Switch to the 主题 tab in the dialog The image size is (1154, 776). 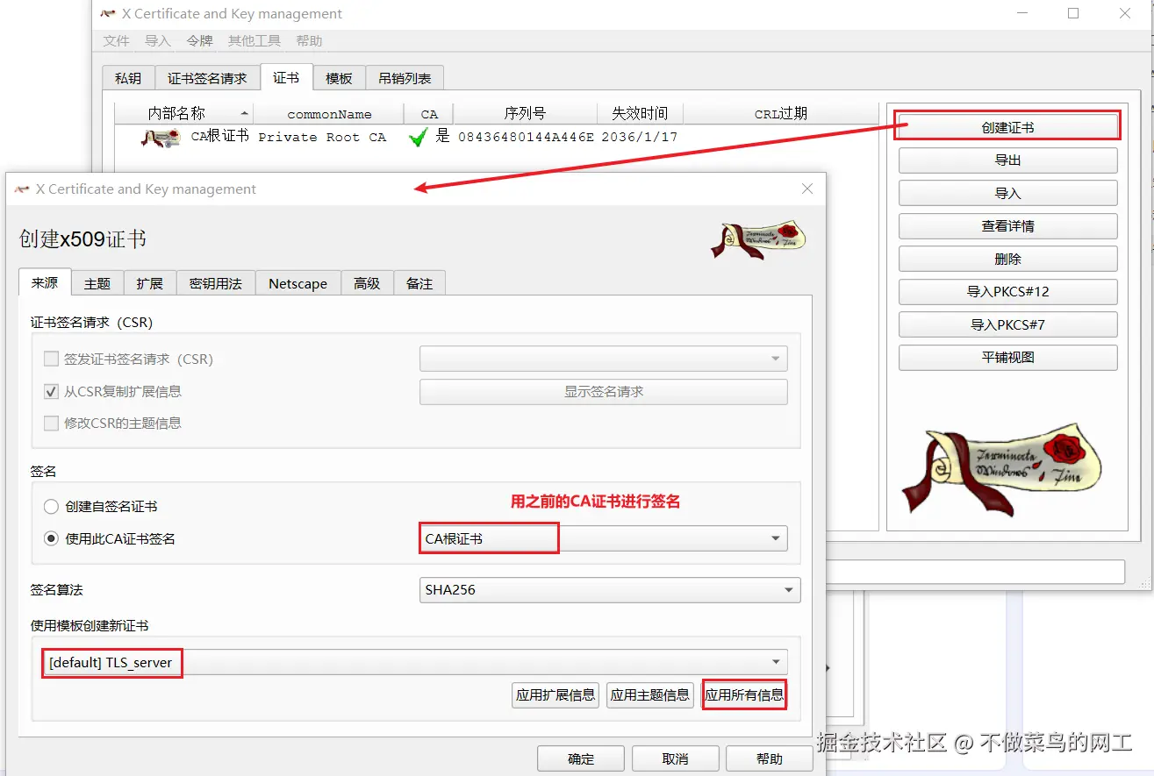click(97, 282)
